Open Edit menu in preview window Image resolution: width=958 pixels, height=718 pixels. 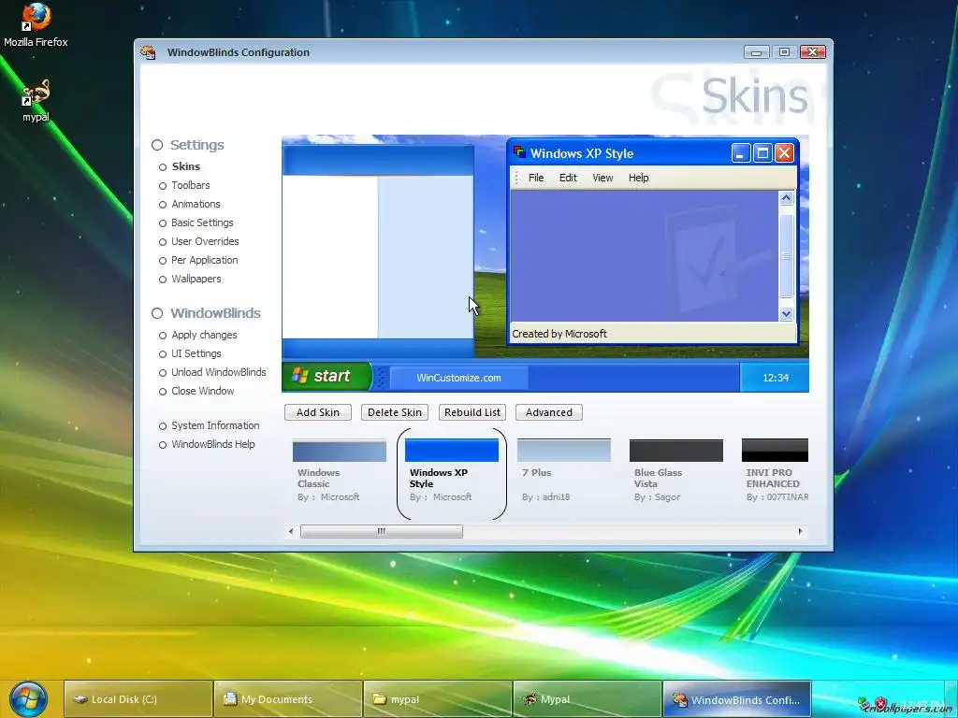click(x=568, y=178)
